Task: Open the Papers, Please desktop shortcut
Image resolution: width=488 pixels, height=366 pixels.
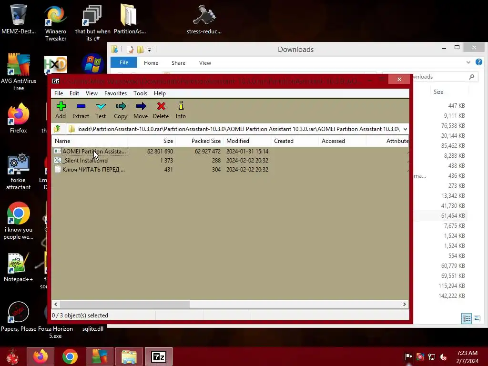Action: (x=19, y=317)
